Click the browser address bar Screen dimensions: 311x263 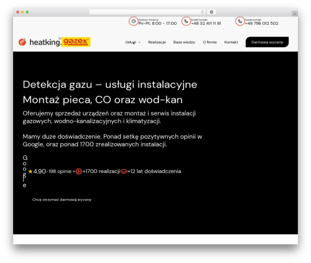147,12
